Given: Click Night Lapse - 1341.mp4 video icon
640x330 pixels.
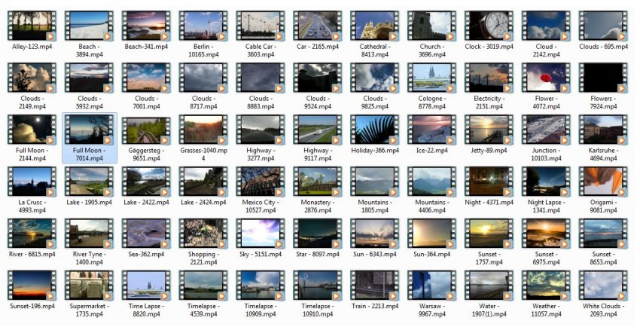Looking at the screenshot, I should pos(546,182).
